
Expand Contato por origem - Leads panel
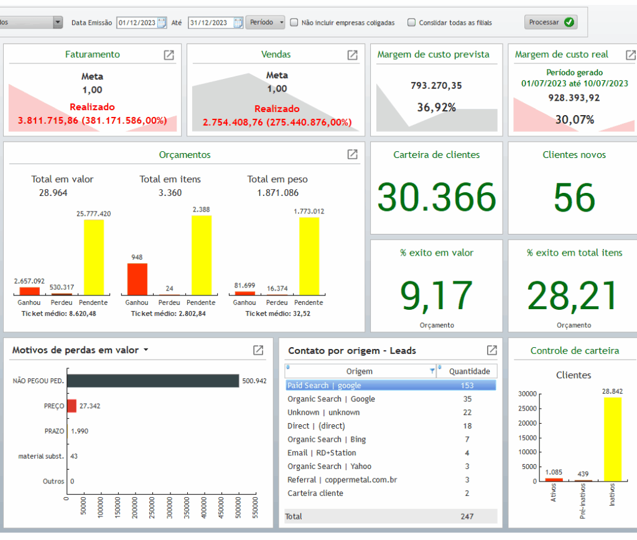click(491, 350)
